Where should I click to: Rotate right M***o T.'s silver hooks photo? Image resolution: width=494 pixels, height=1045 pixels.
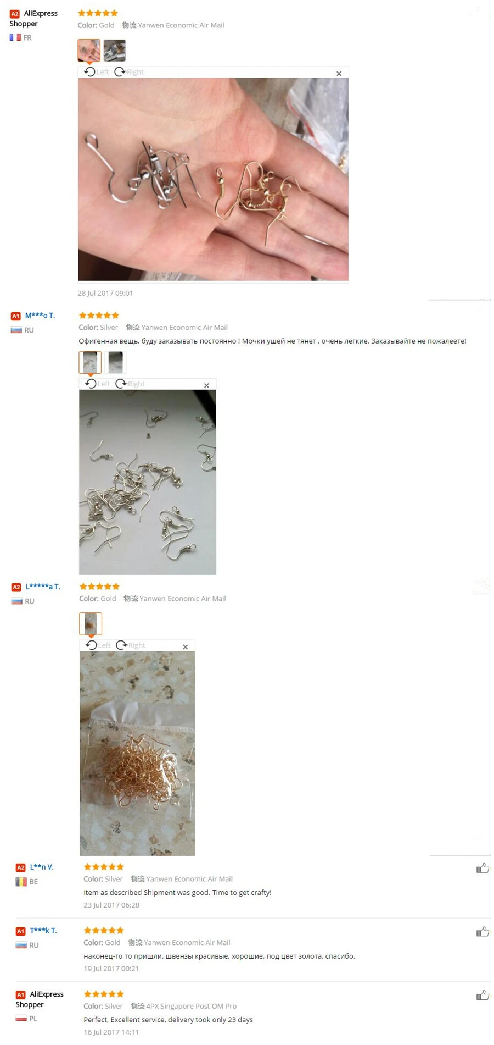click(130, 384)
